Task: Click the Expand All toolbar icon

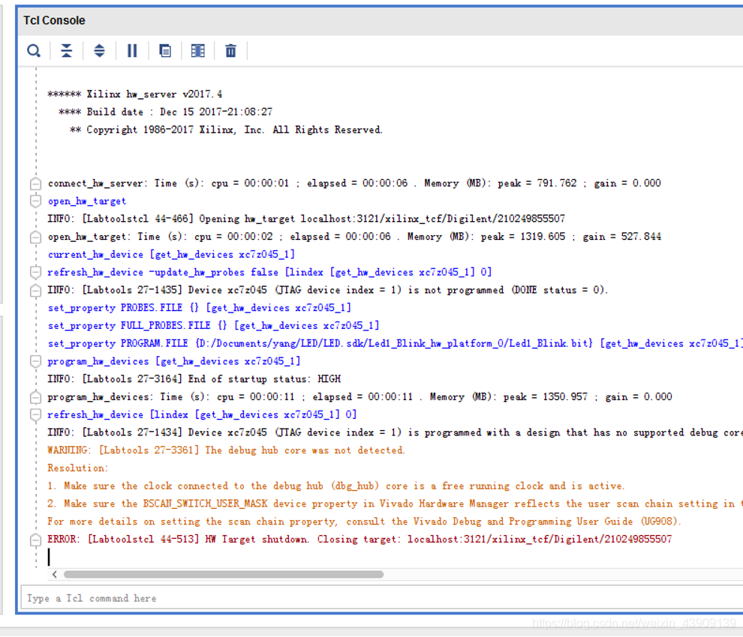Action: coord(99,51)
